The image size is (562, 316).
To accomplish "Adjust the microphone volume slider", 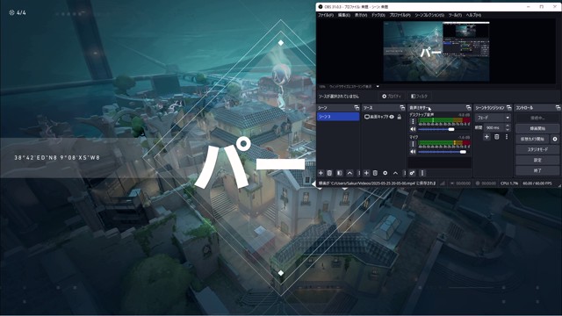I will pos(442,152).
